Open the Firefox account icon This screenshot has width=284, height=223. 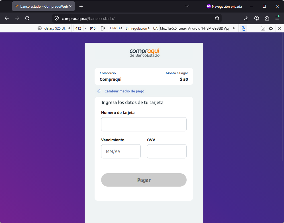[256, 18]
